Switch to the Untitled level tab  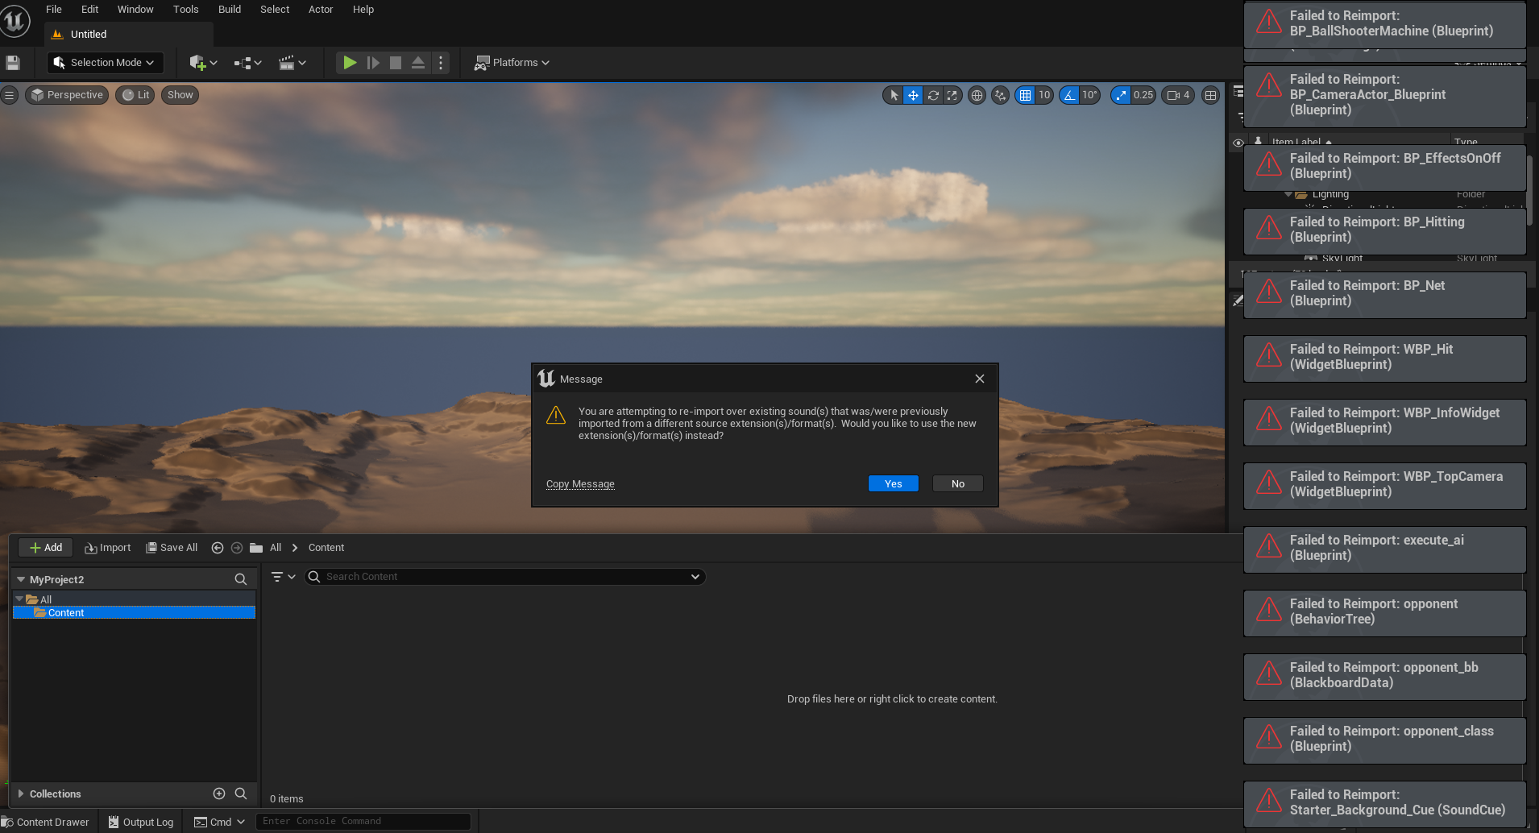point(129,35)
